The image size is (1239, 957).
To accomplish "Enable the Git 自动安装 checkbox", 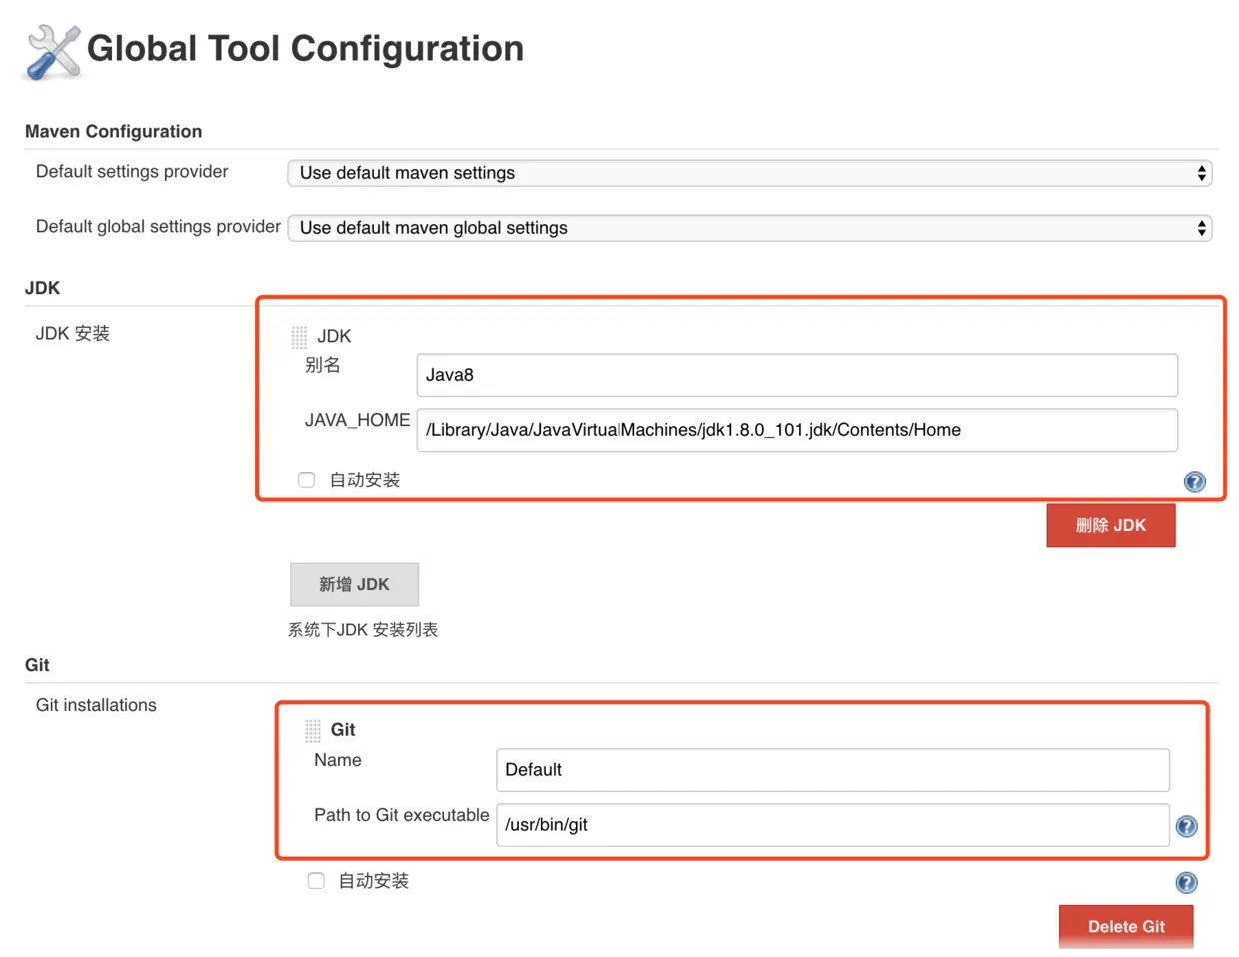I will coord(316,881).
